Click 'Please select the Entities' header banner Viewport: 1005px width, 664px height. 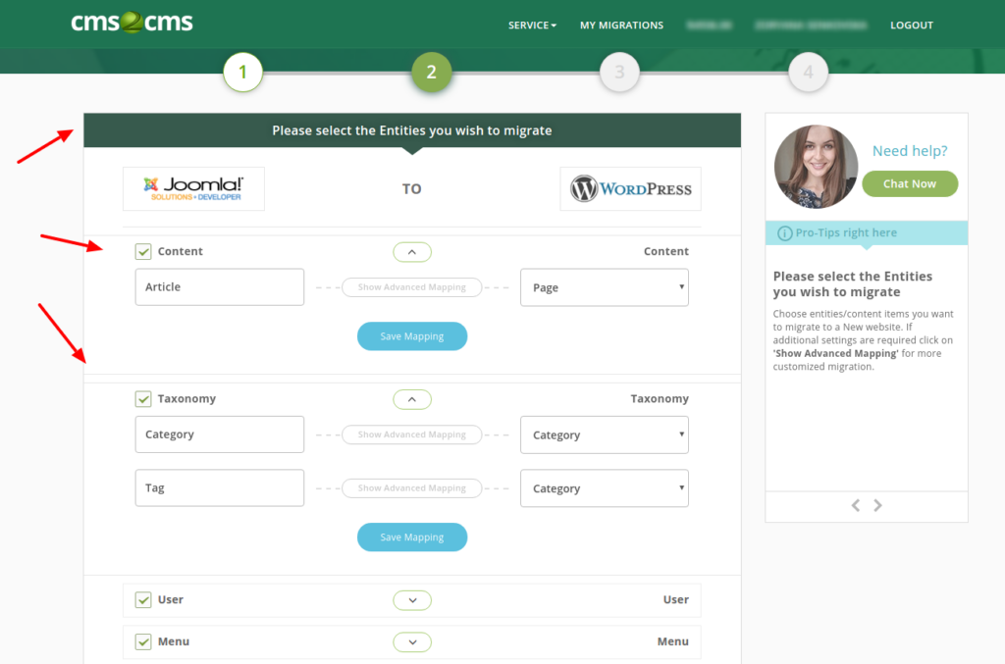point(412,130)
